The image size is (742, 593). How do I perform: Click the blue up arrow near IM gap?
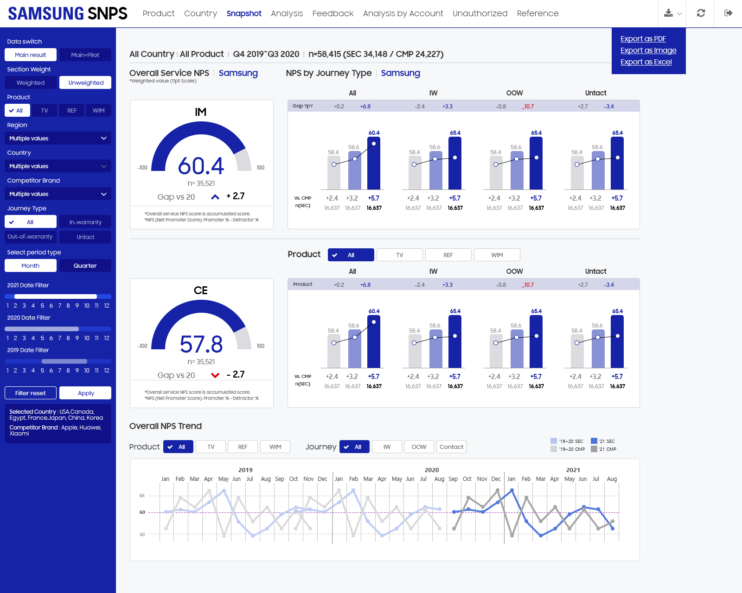pyautogui.click(x=215, y=197)
